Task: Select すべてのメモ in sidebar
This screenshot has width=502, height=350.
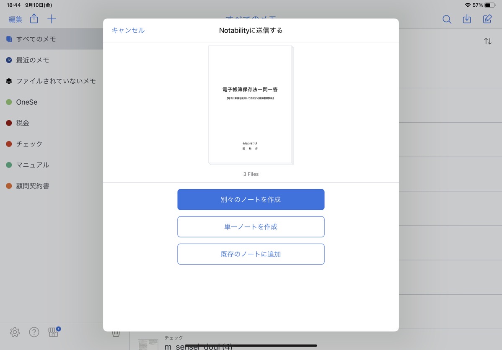Action: [51, 39]
